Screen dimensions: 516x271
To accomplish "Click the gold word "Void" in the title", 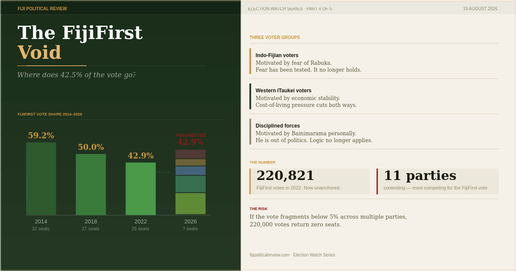I will (x=39, y=53).
